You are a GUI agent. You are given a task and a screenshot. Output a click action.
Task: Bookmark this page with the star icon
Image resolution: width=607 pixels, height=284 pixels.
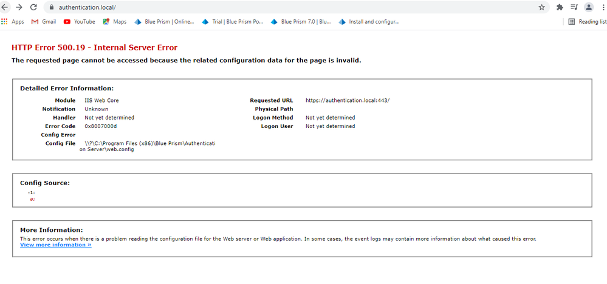pos(541,7)
